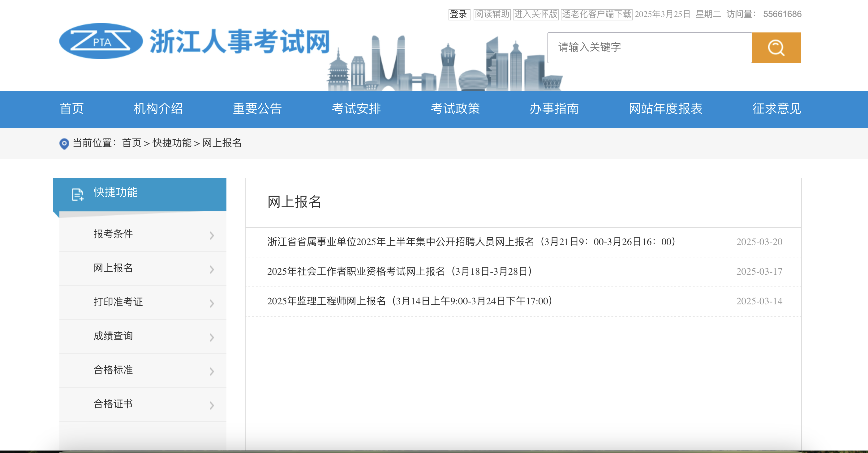
Task: Open 2025年社会工作者职业资格考试网上报名 announcement
Action: point(399,271)
